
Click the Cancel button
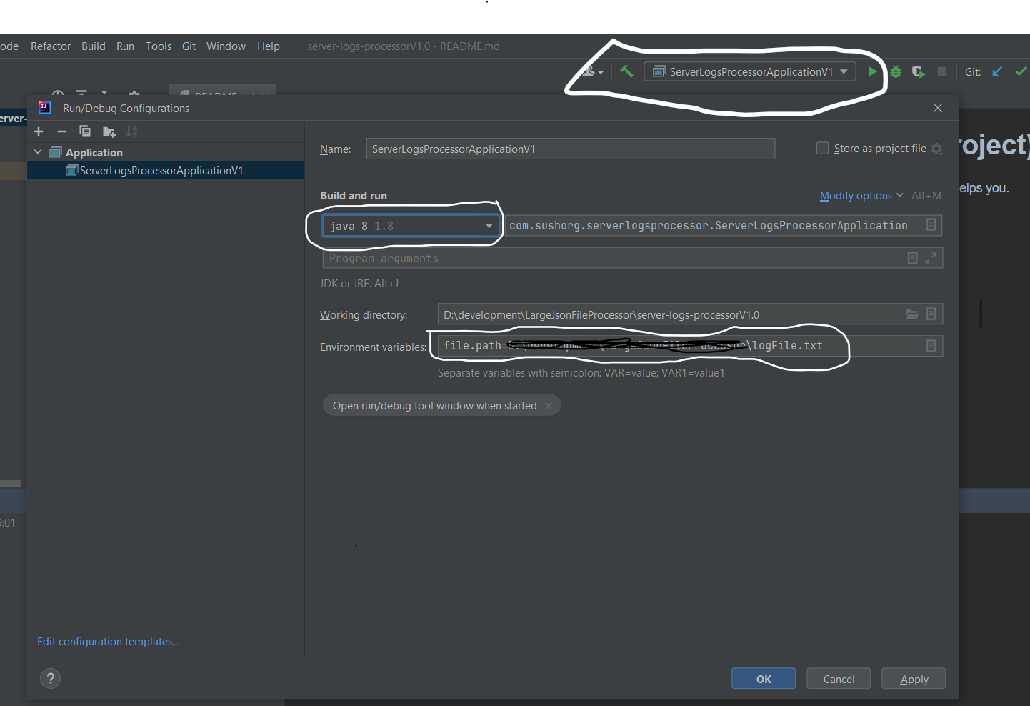tap(839, 679)
